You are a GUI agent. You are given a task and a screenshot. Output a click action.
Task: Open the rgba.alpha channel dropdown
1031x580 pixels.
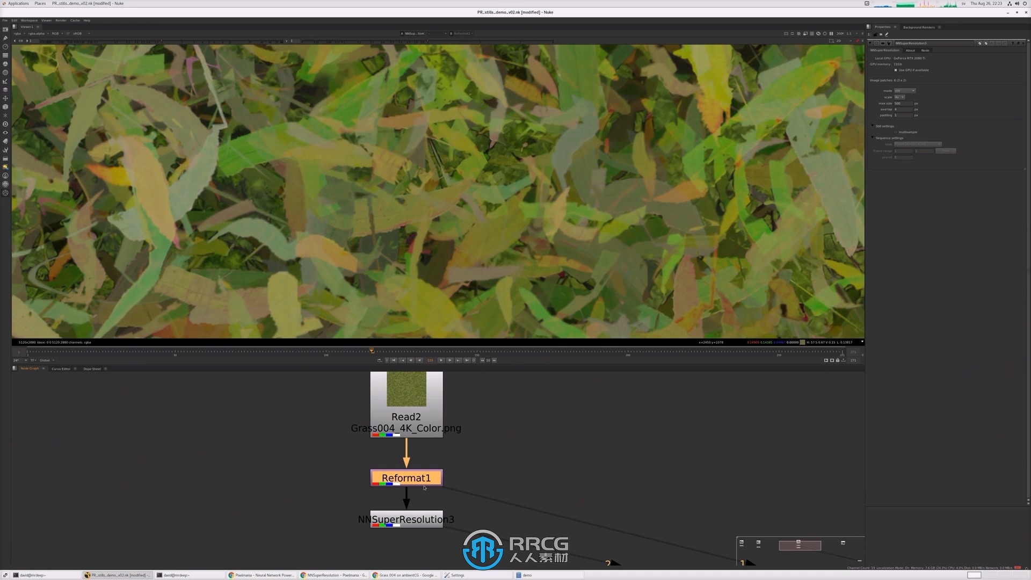(38, 33)
